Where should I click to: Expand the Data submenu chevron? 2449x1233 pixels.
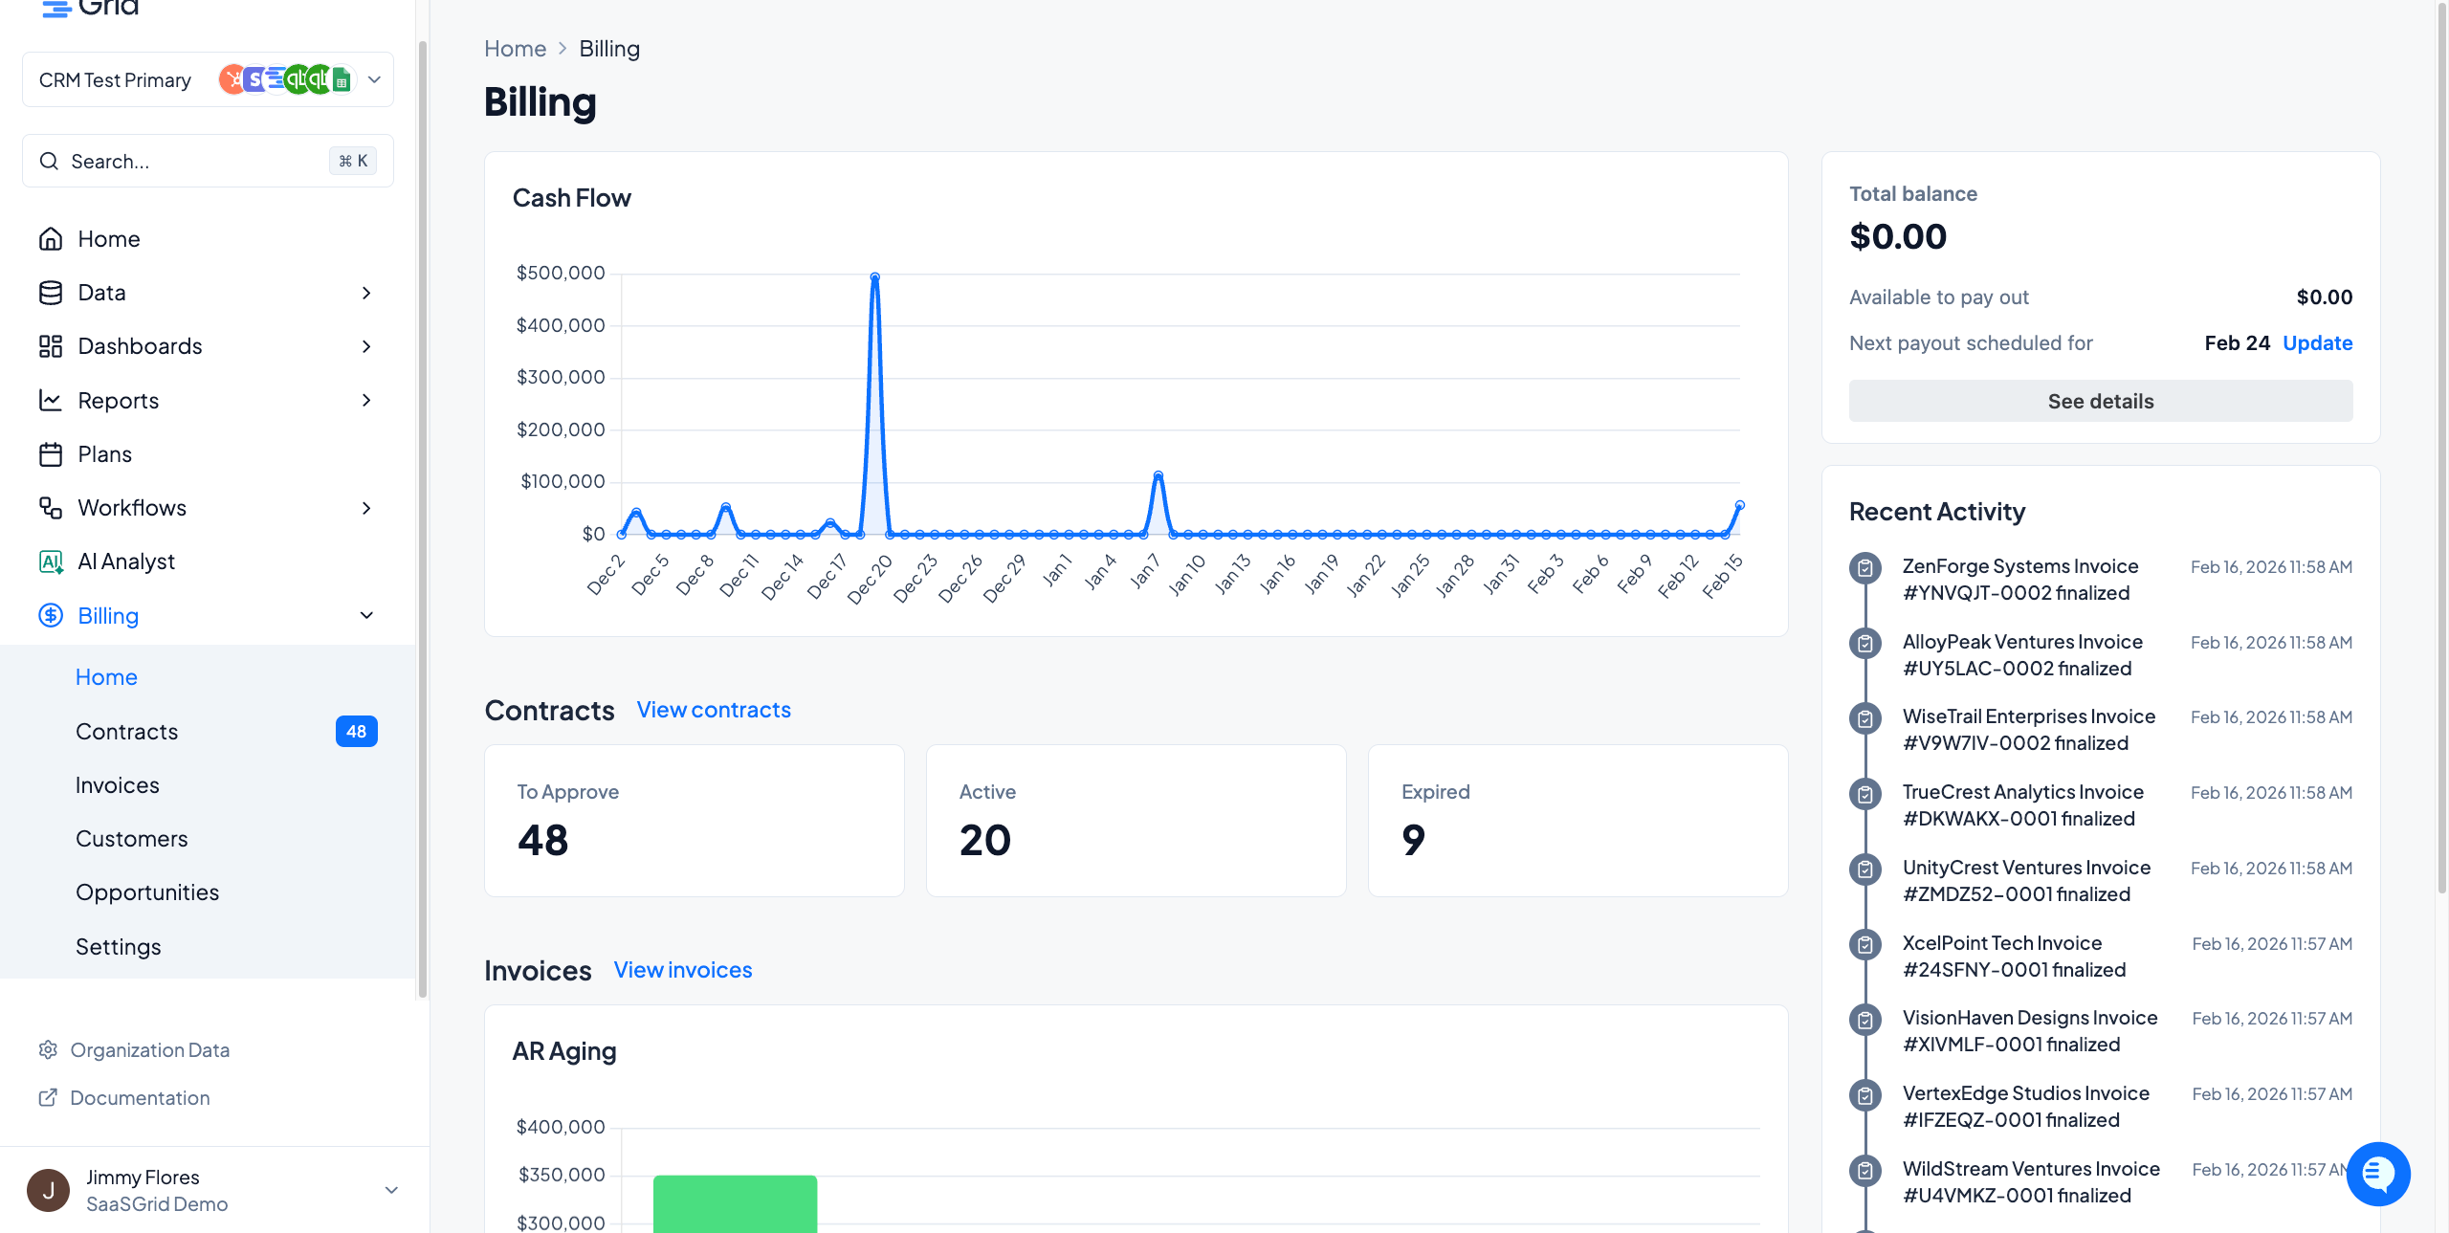tap(366, 293)
